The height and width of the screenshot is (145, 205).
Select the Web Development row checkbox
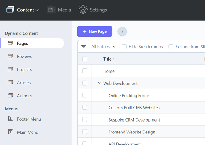(x=85, y=83)
